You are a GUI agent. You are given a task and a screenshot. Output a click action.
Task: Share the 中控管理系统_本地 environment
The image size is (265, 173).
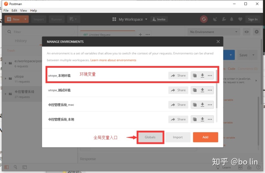[x=178, y=119]
